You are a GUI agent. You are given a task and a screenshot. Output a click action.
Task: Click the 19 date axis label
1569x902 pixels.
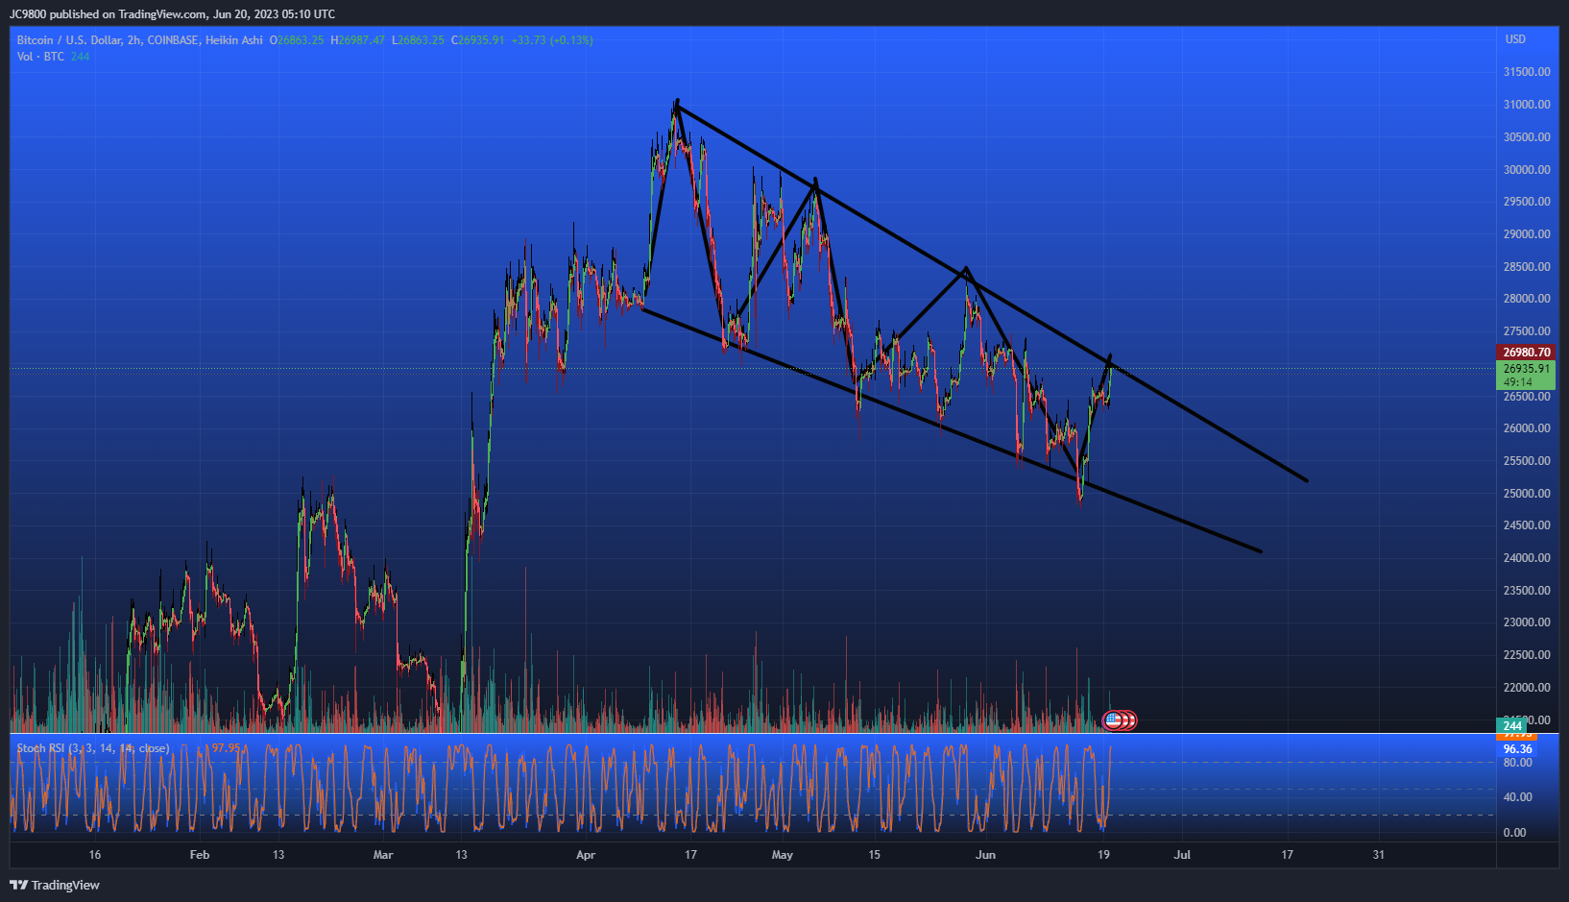tap(1103, 855)
